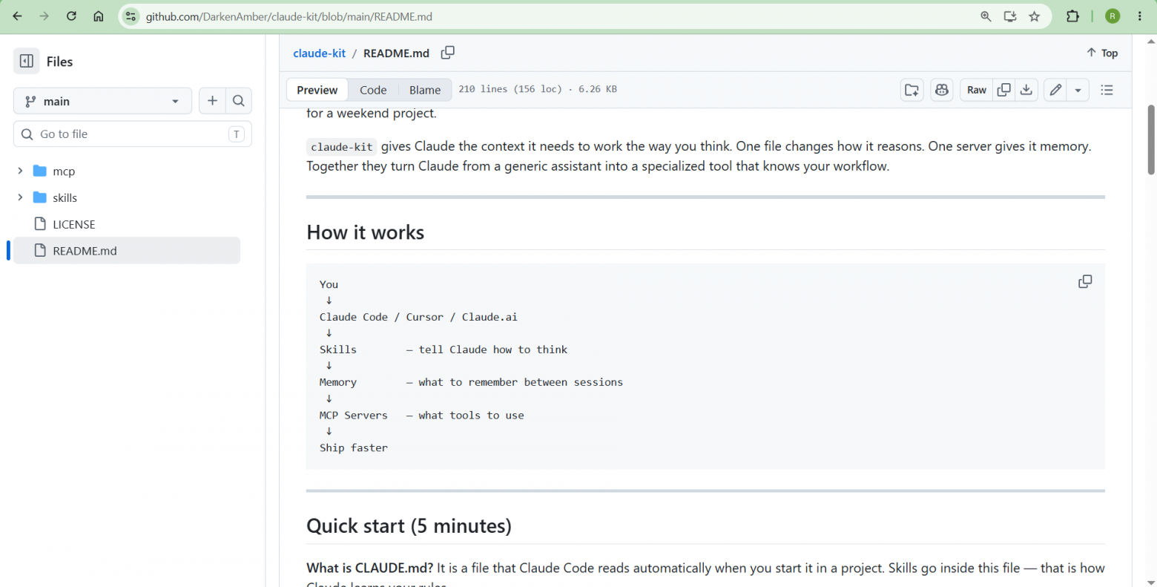1157x587 pixels.
Task: Open the browser extensions puzzle icon
Action: point(1072,16)
